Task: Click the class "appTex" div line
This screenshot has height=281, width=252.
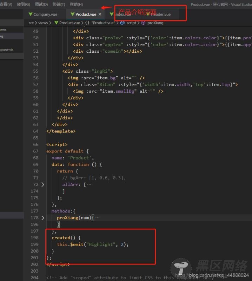Action: (162, 45)
